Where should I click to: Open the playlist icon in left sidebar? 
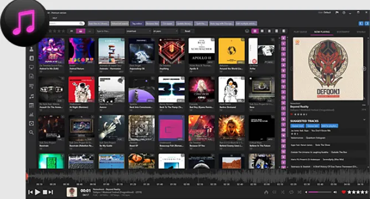32,86
